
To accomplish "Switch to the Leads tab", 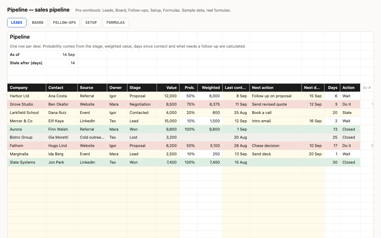I will coord(17,23).
